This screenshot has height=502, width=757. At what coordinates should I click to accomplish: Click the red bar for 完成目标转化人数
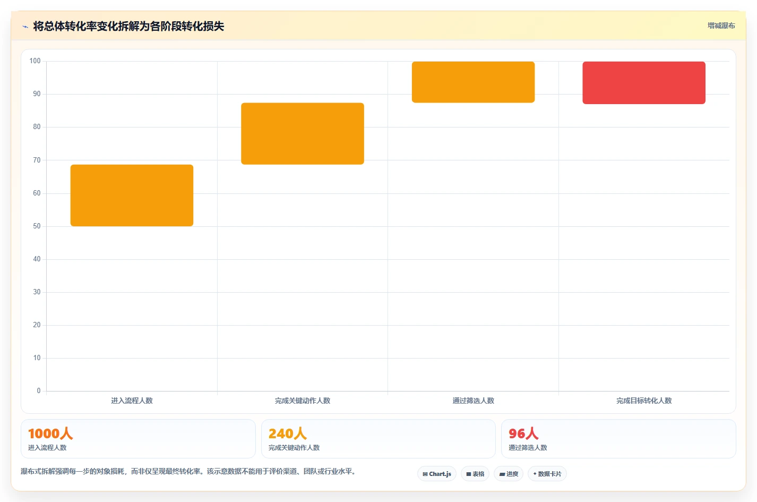[x=644, y=83]
